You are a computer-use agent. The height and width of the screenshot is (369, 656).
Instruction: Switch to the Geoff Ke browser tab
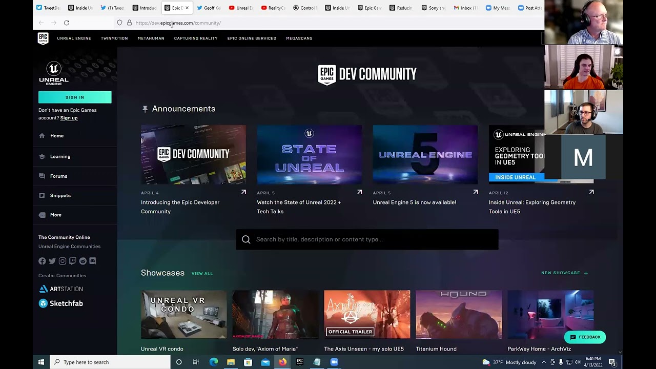(209, 8)
